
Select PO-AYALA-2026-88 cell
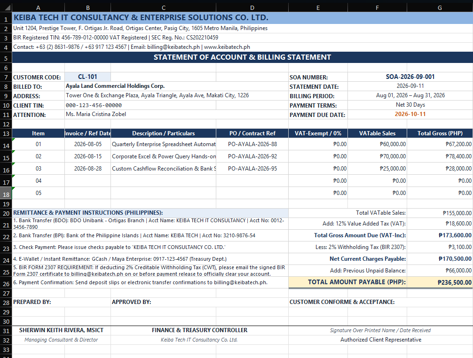[x=252, y=144]
